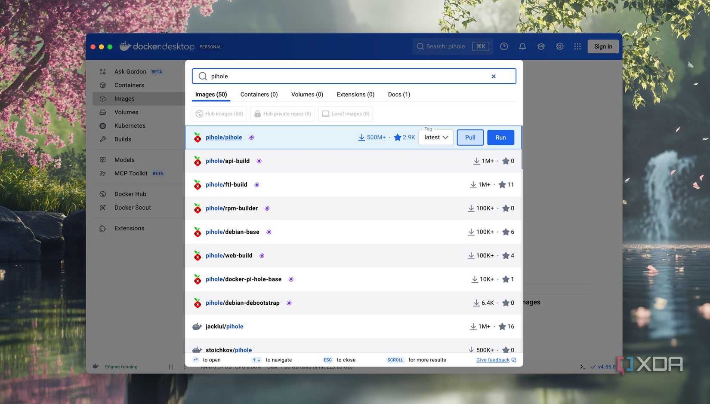
Task: Click the verified badge beside pihole/ftl-build
Action: coord(257,185)
